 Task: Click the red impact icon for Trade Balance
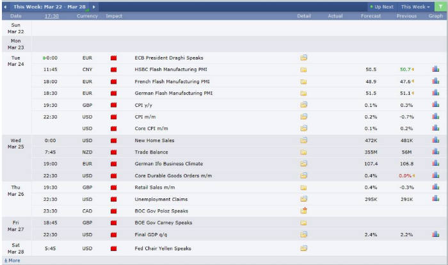click(114, 152)
